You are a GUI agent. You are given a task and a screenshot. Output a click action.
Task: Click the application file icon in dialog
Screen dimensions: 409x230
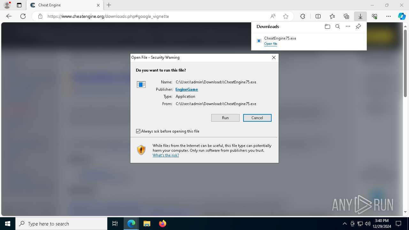point(141,84)
